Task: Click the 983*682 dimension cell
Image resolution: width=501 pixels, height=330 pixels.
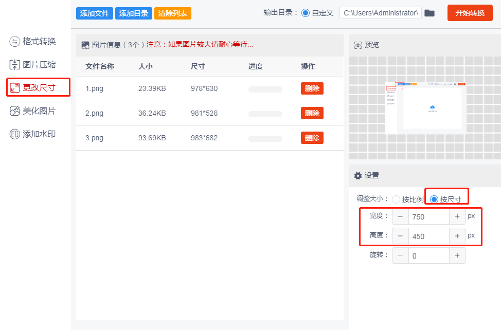Action: pyautogui.click(x=204, y=138)
